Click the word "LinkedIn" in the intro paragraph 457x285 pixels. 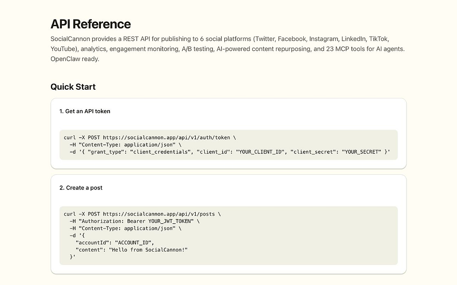tap(354, 39)
